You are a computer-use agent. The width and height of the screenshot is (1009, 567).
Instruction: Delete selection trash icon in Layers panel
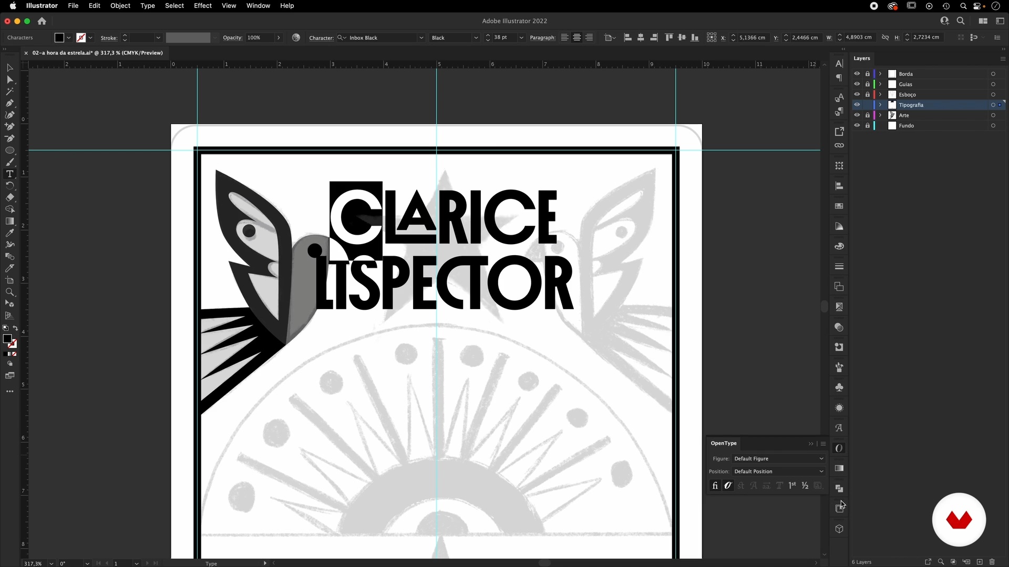pyautogui.click(x=992, y=562)
